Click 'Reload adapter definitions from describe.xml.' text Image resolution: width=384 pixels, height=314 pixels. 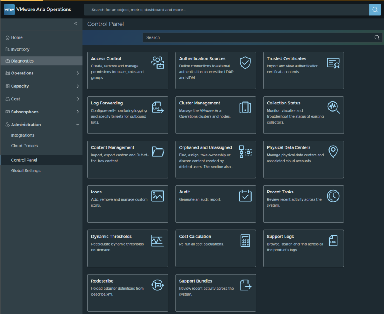(117, 291)
